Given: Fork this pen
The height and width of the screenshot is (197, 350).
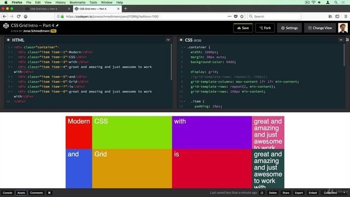Looking at the screenshot, I should tap(265, 28).
